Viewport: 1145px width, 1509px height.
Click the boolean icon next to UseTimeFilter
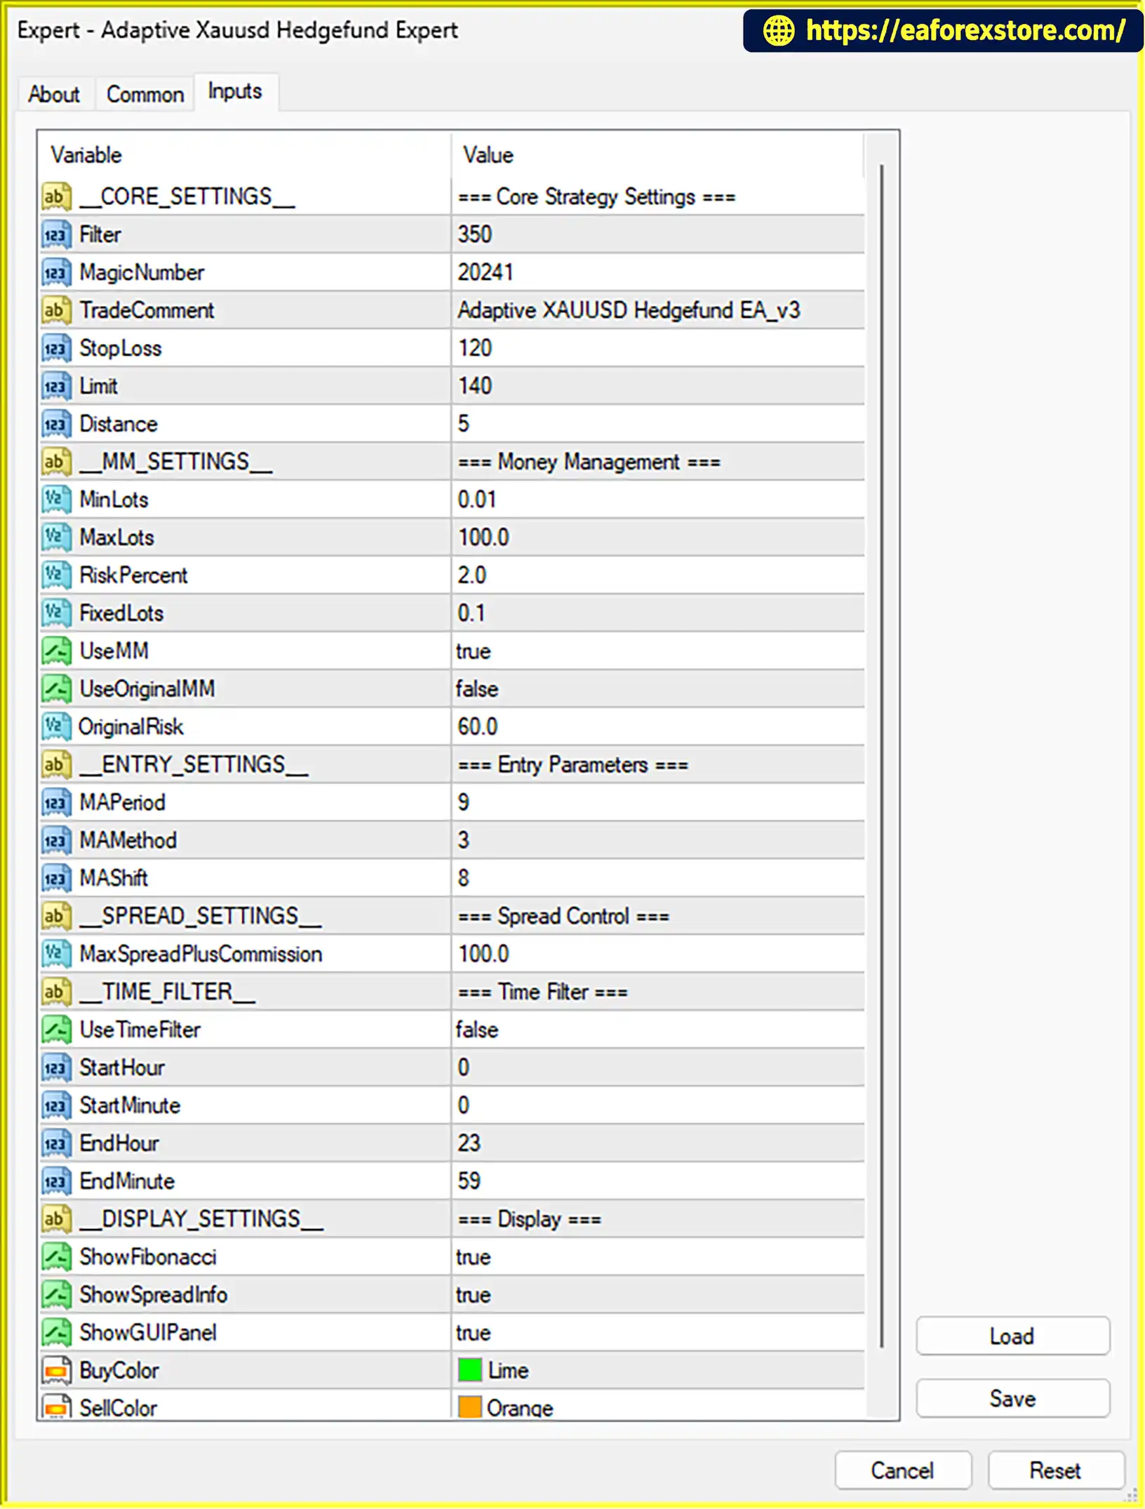(56, 1030)
